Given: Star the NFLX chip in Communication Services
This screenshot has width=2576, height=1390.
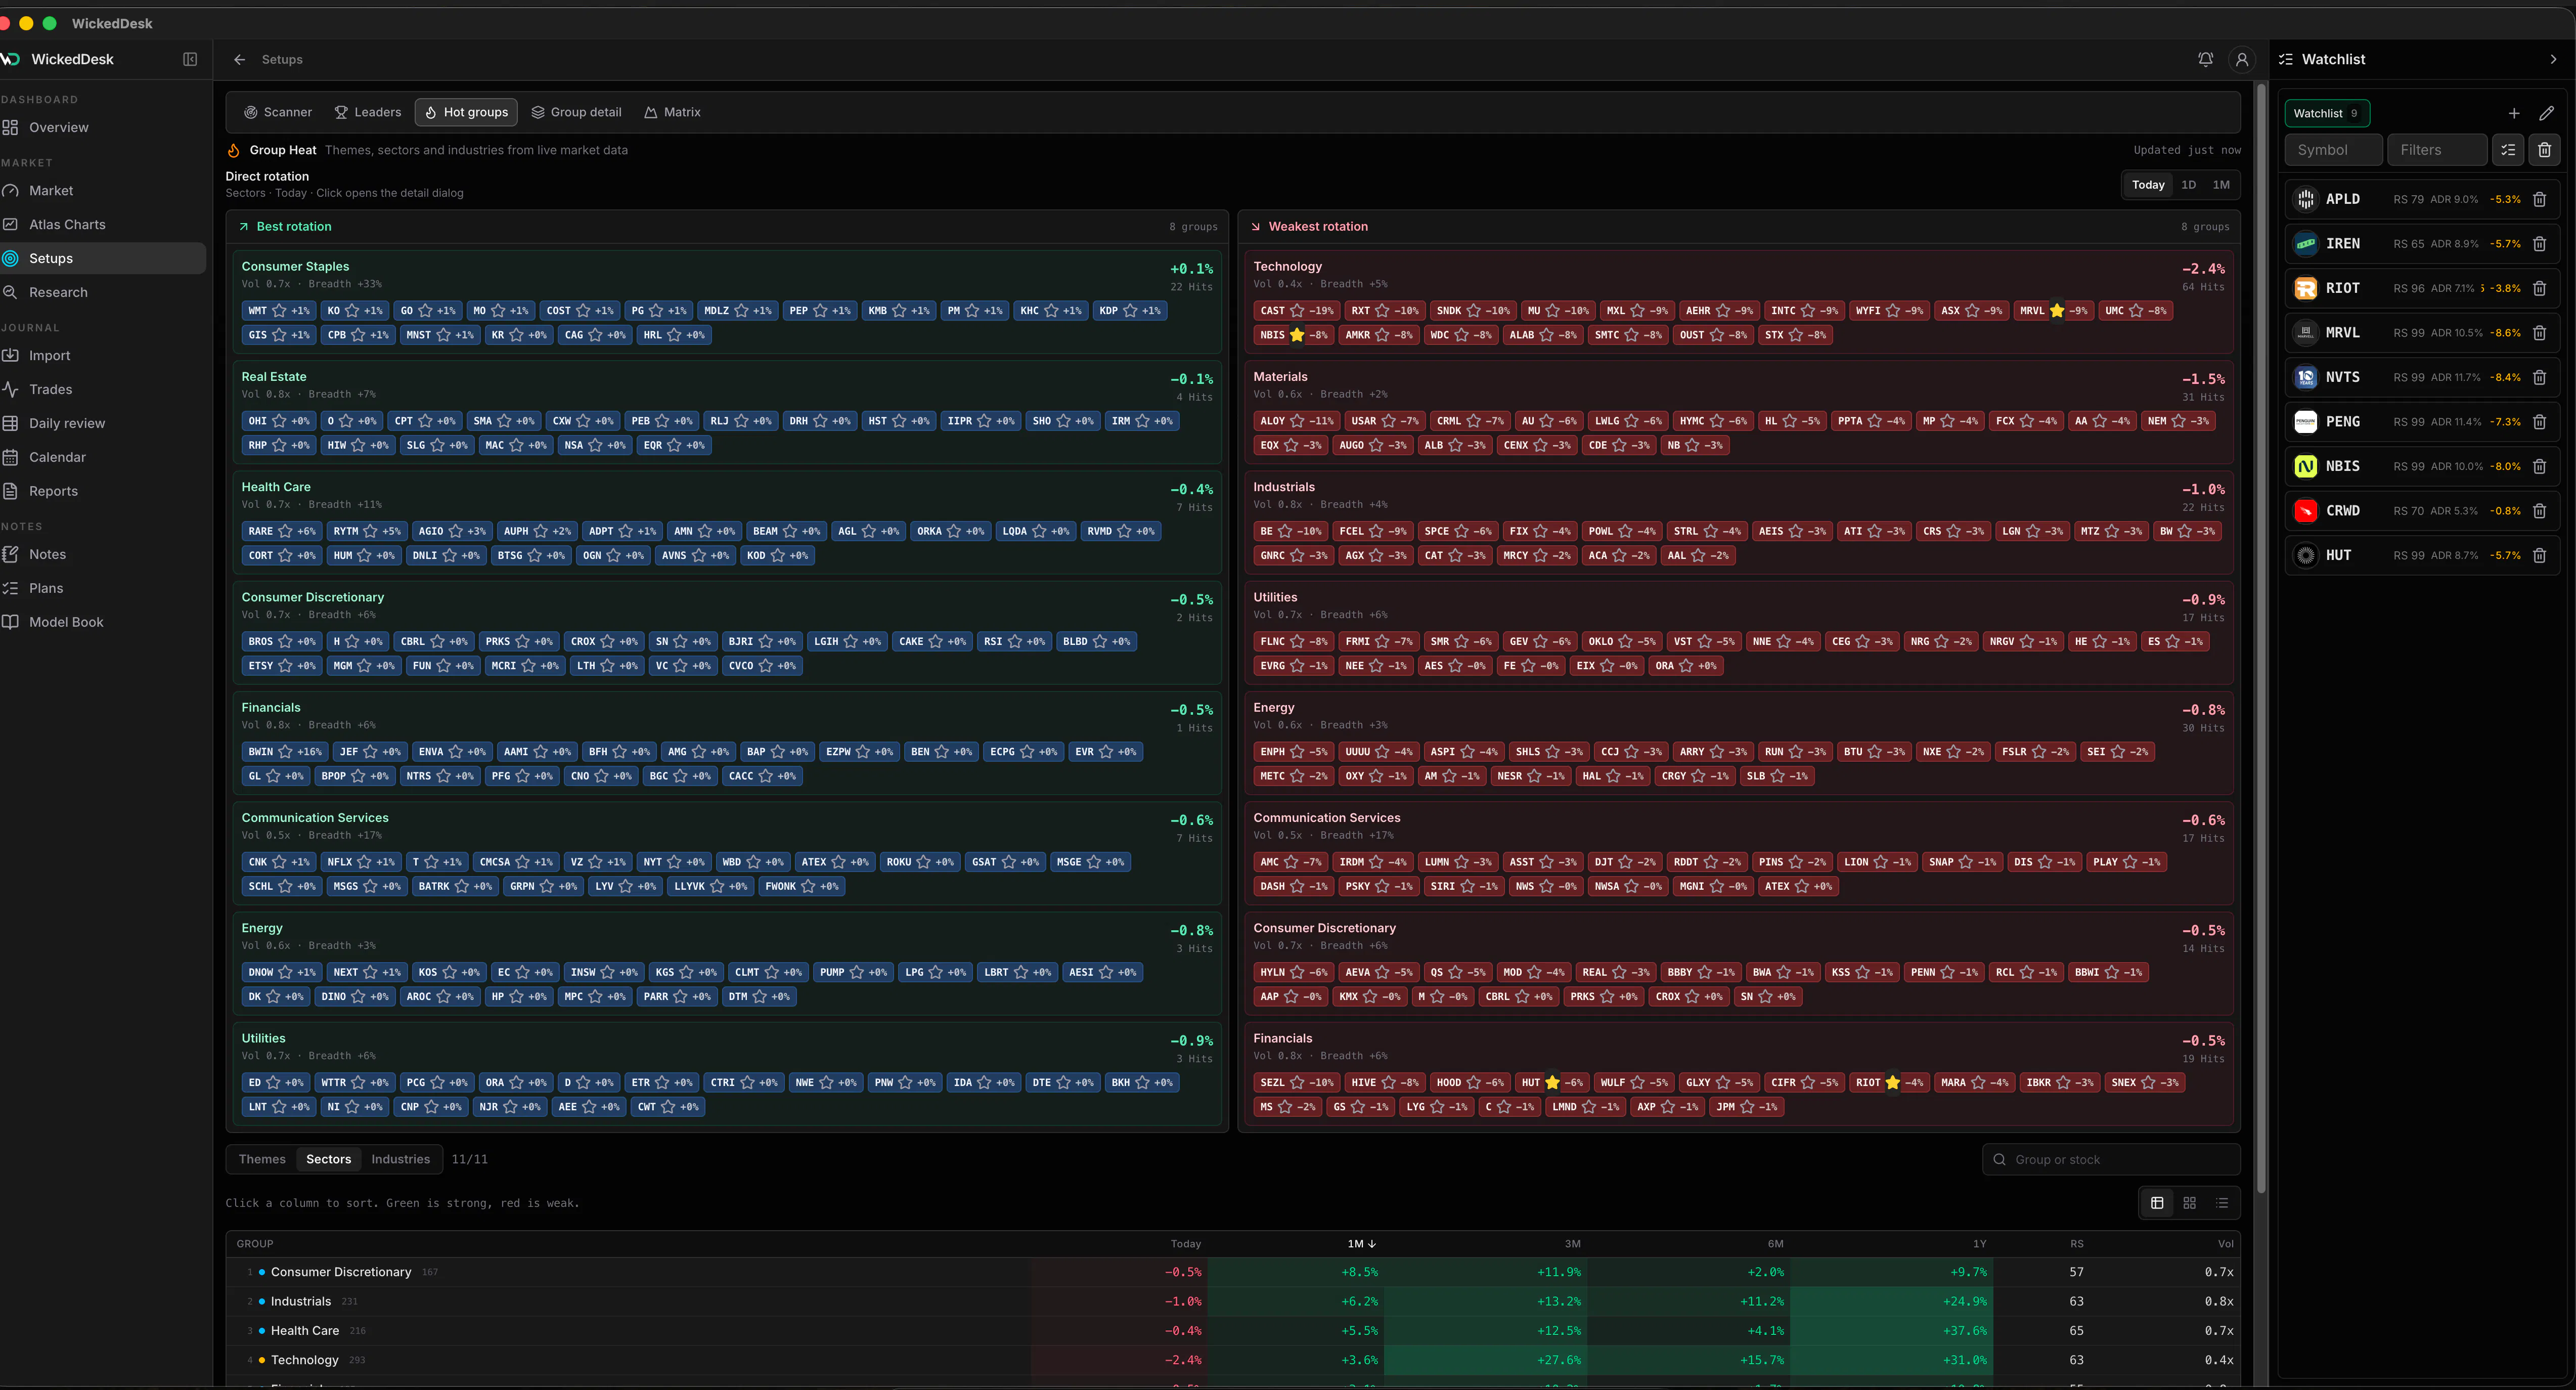Looking at the screenshot, I should click(x=364, y=862).
